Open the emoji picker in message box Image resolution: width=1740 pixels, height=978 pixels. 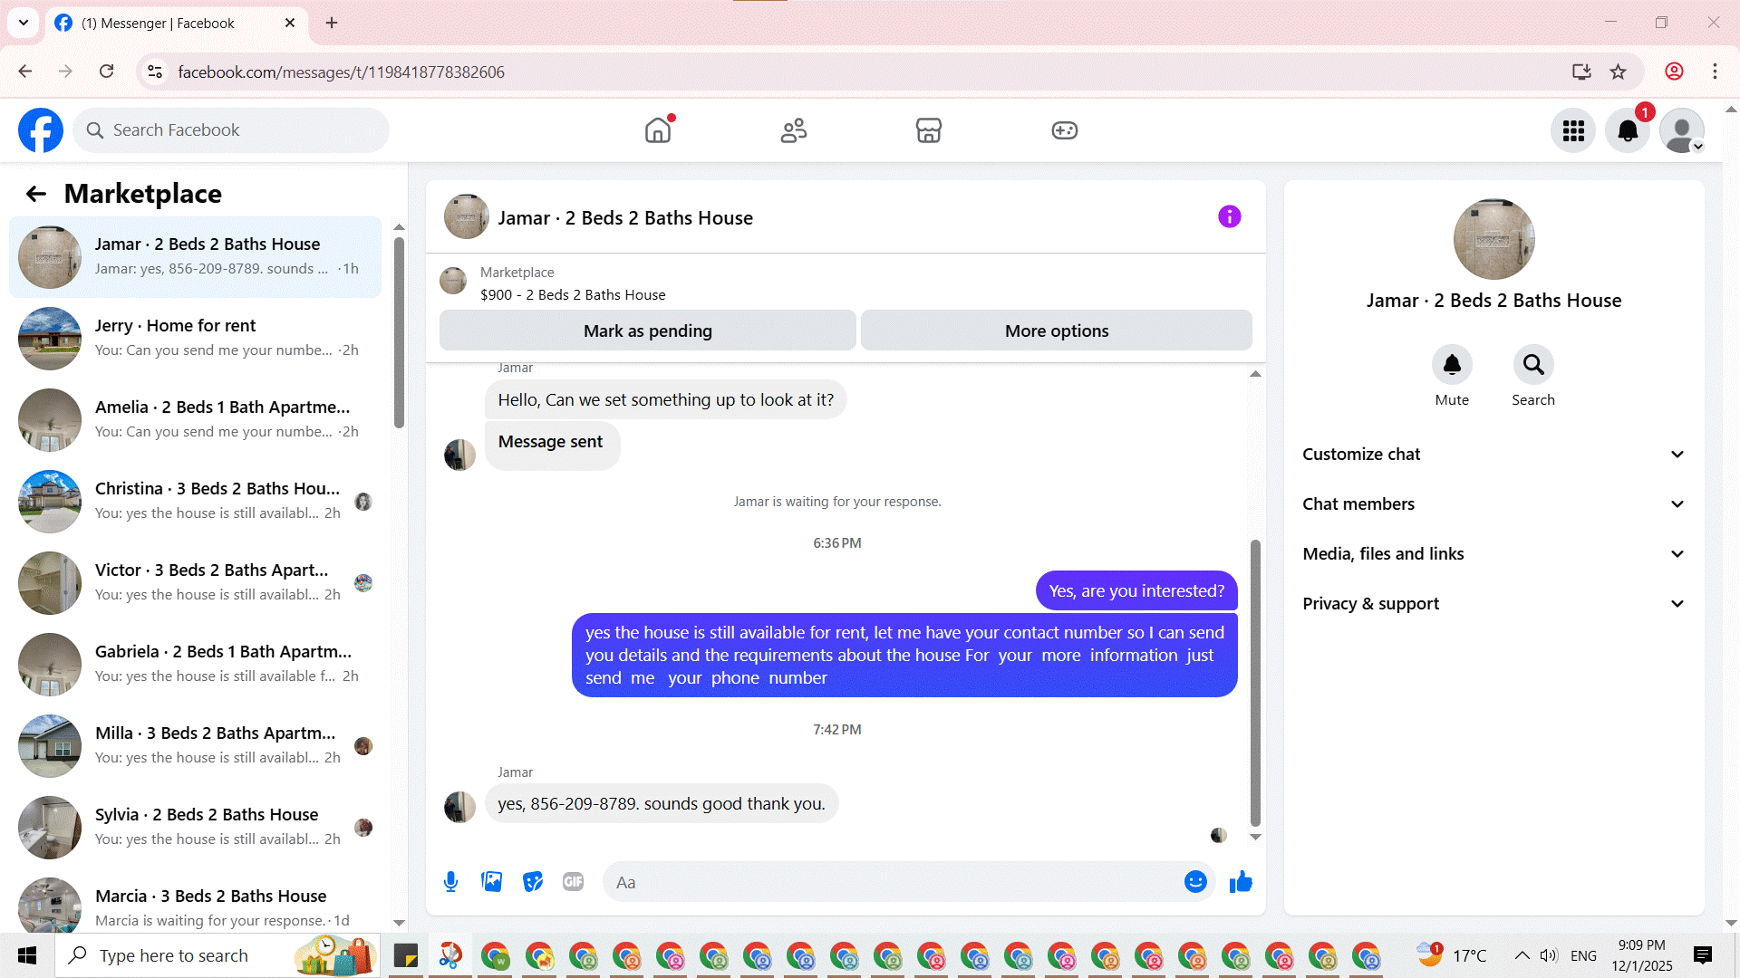tap(1195, 882)
